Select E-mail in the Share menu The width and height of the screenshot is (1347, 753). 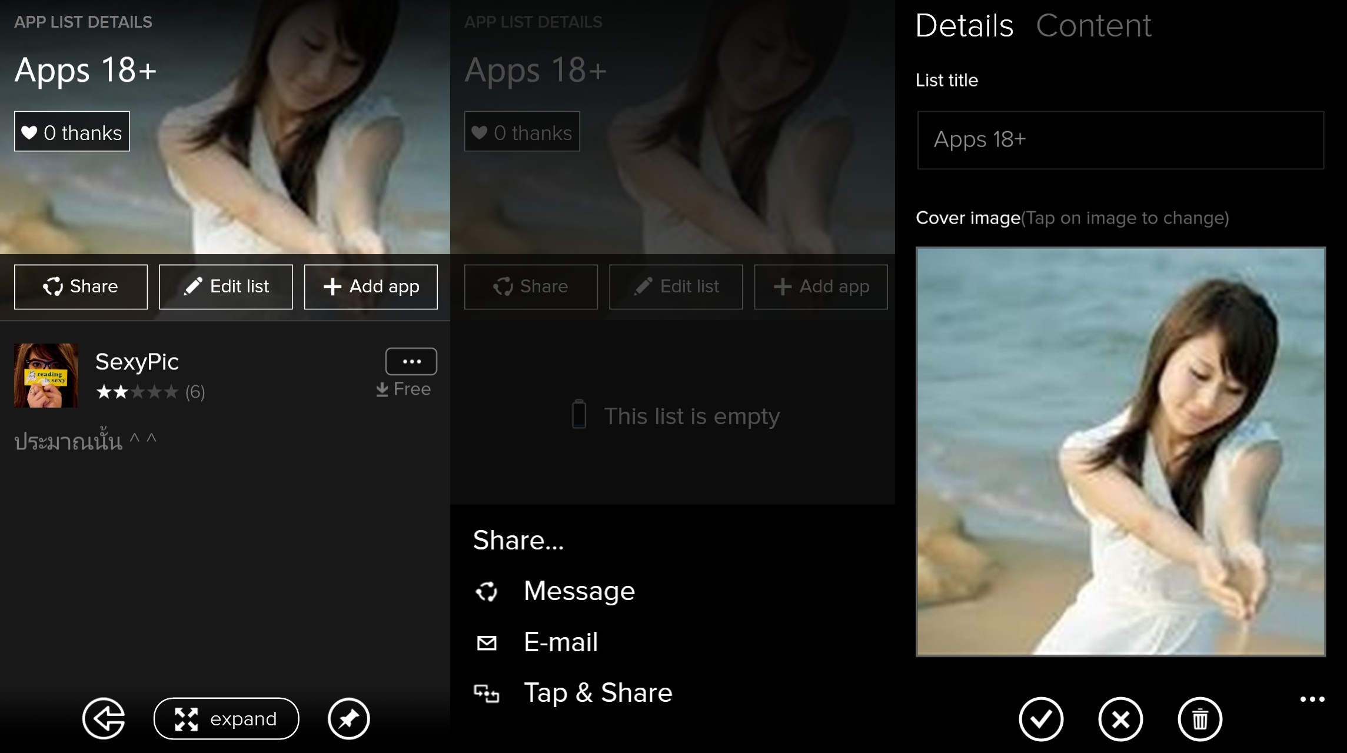point(561,642)
